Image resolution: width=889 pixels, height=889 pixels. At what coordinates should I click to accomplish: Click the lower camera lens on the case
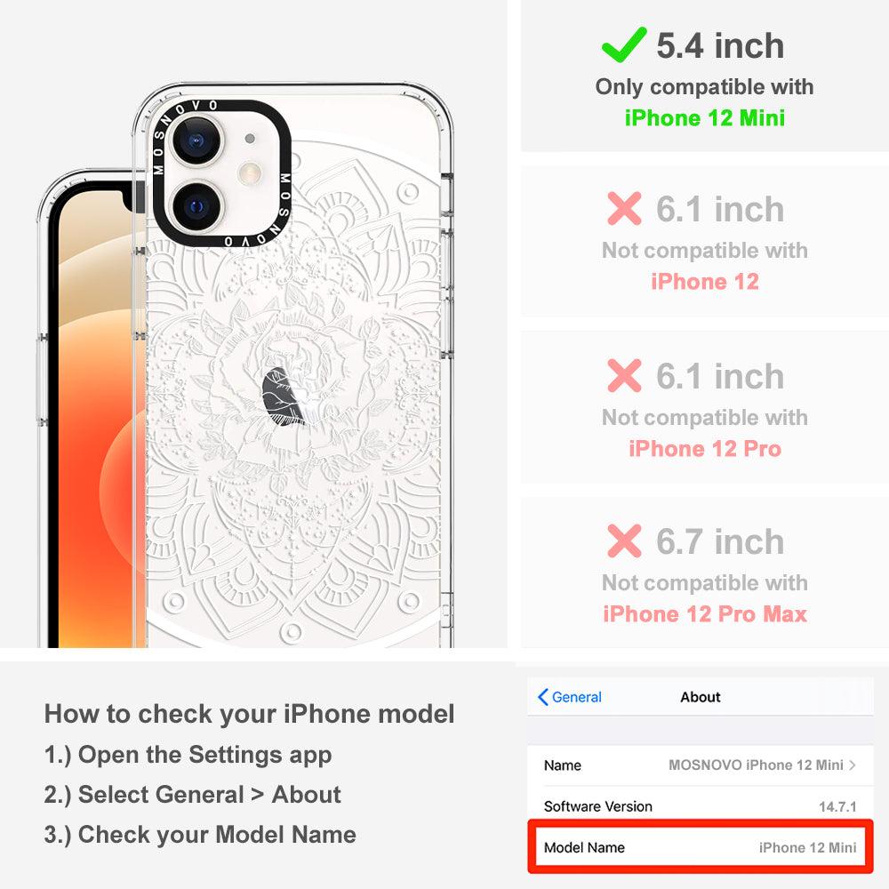point(196,206)
